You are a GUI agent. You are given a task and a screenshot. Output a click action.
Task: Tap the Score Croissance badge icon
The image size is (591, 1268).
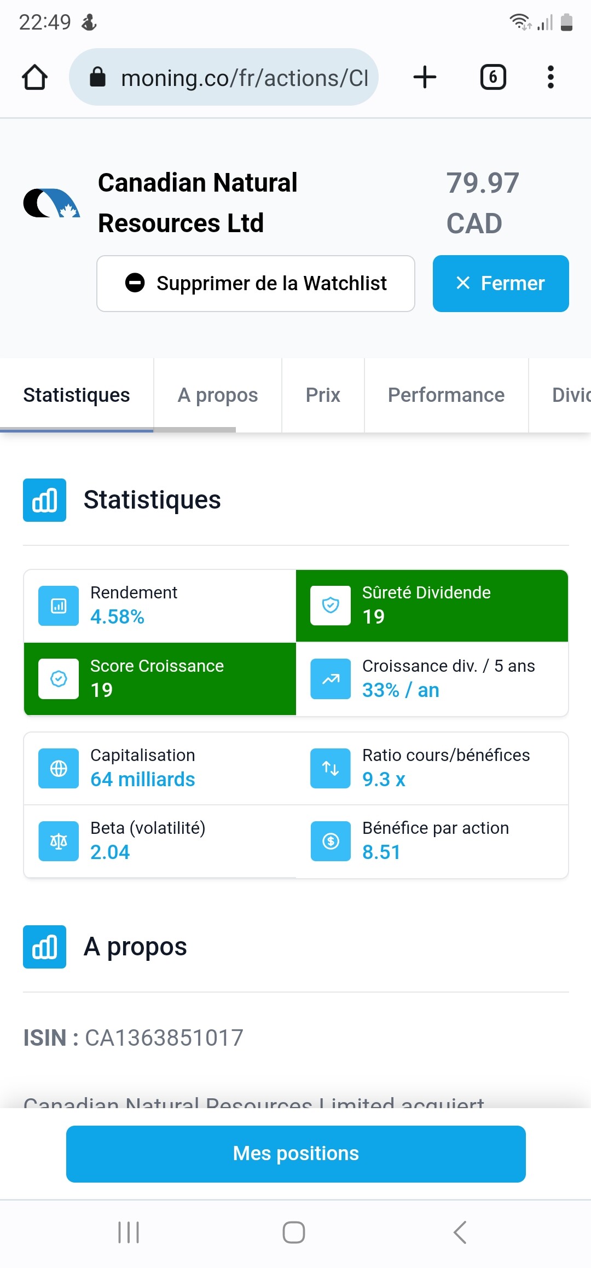click(x=59, y=679)
